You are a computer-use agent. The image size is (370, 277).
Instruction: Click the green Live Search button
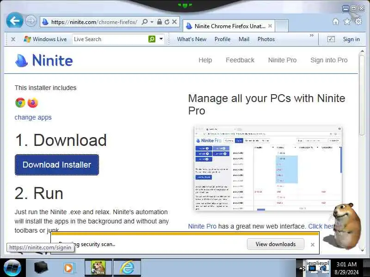(152, 39)
